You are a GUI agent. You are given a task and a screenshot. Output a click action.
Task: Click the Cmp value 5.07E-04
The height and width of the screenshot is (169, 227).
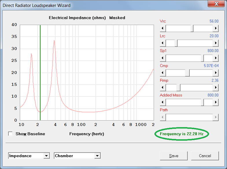(x=211, y=66)
